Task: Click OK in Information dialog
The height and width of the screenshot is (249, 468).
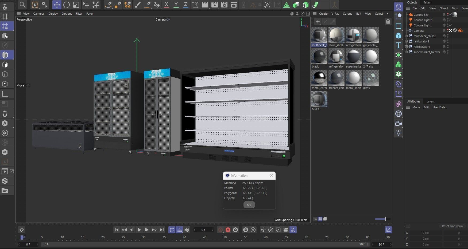Action: click(x=249, y=205)
